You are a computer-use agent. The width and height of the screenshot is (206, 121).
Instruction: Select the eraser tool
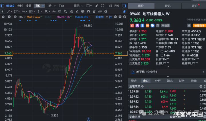(x=77, y=11)
